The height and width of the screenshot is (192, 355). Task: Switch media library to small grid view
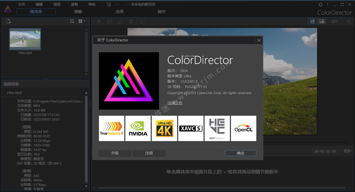[72, 21]
